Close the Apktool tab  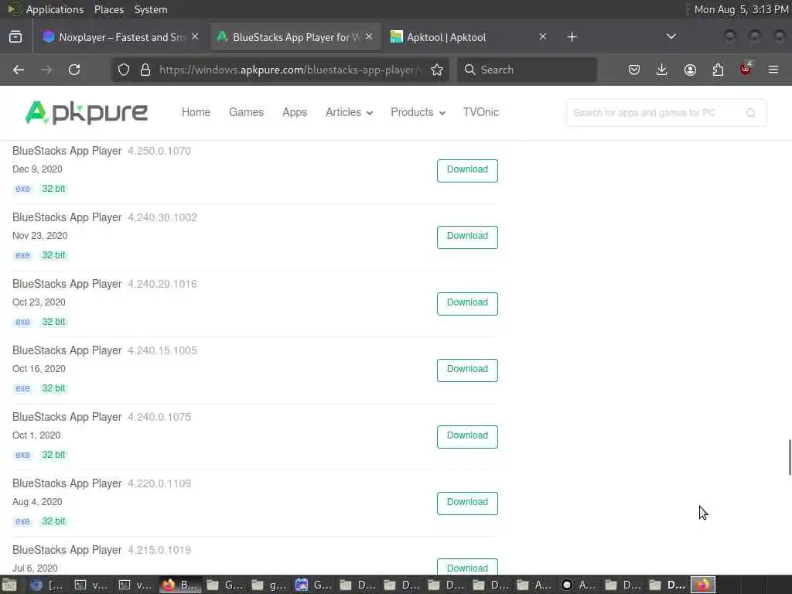542,37
